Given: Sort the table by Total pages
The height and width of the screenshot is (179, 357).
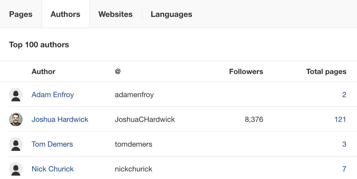Looking at the screenshot, I should click(326, 71).
